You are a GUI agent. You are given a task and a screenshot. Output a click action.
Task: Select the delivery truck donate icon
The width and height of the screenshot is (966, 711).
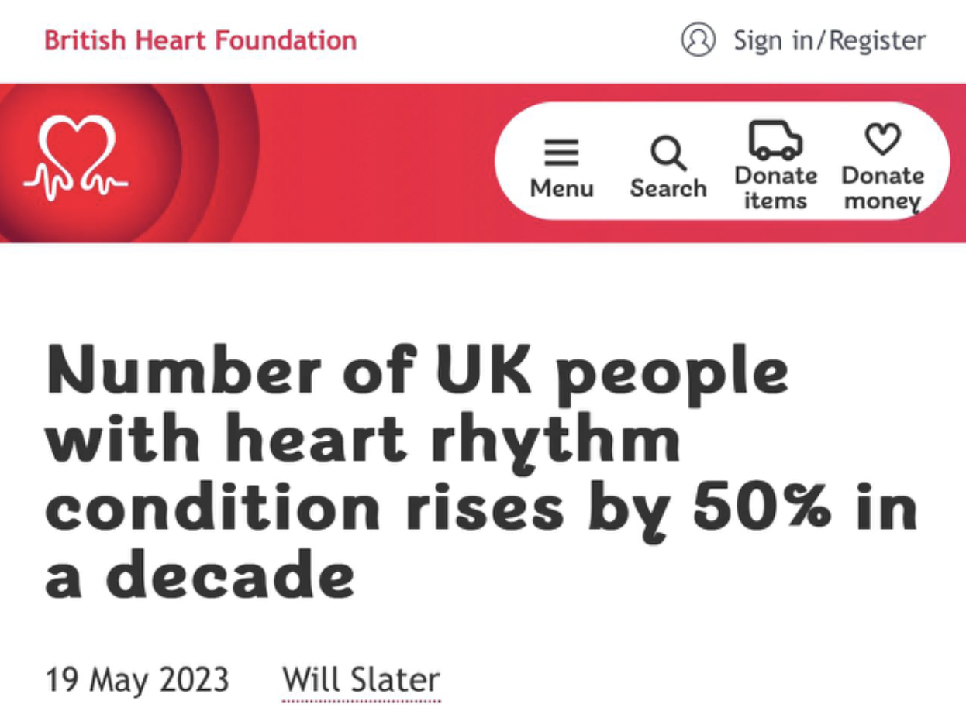[x=775, y=140]
